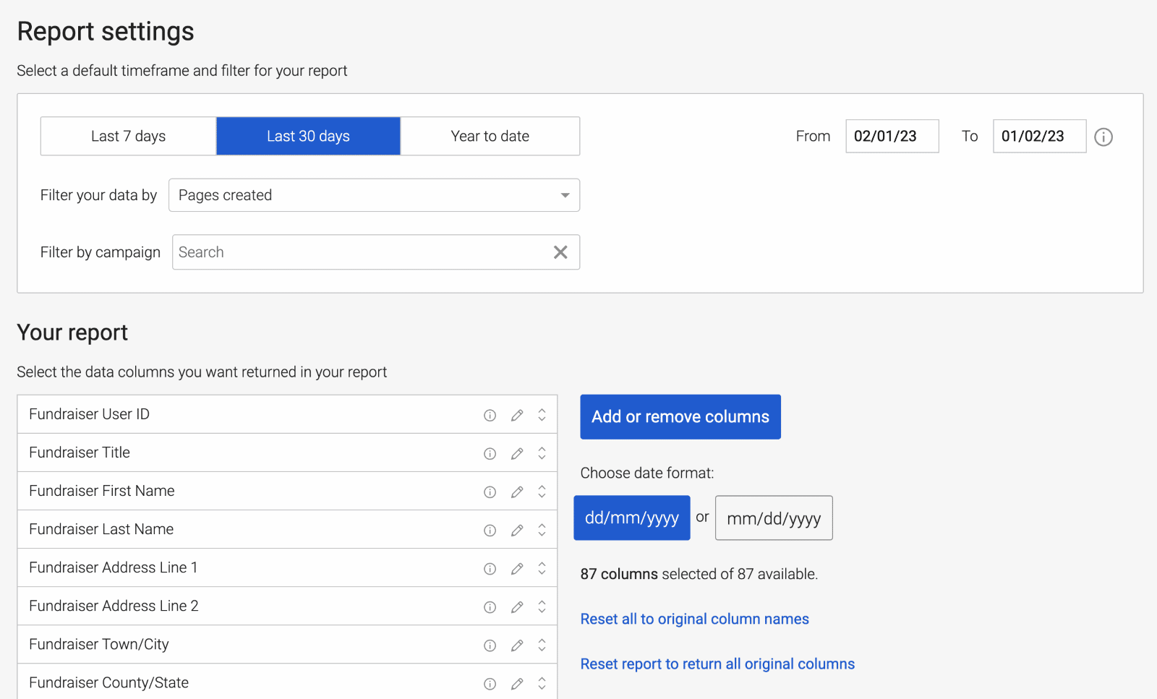The height and width of the screenshot is (699, 1157).
Task: Edit the Fundraiser User ID column name
Action: click(x=517, y=415)
